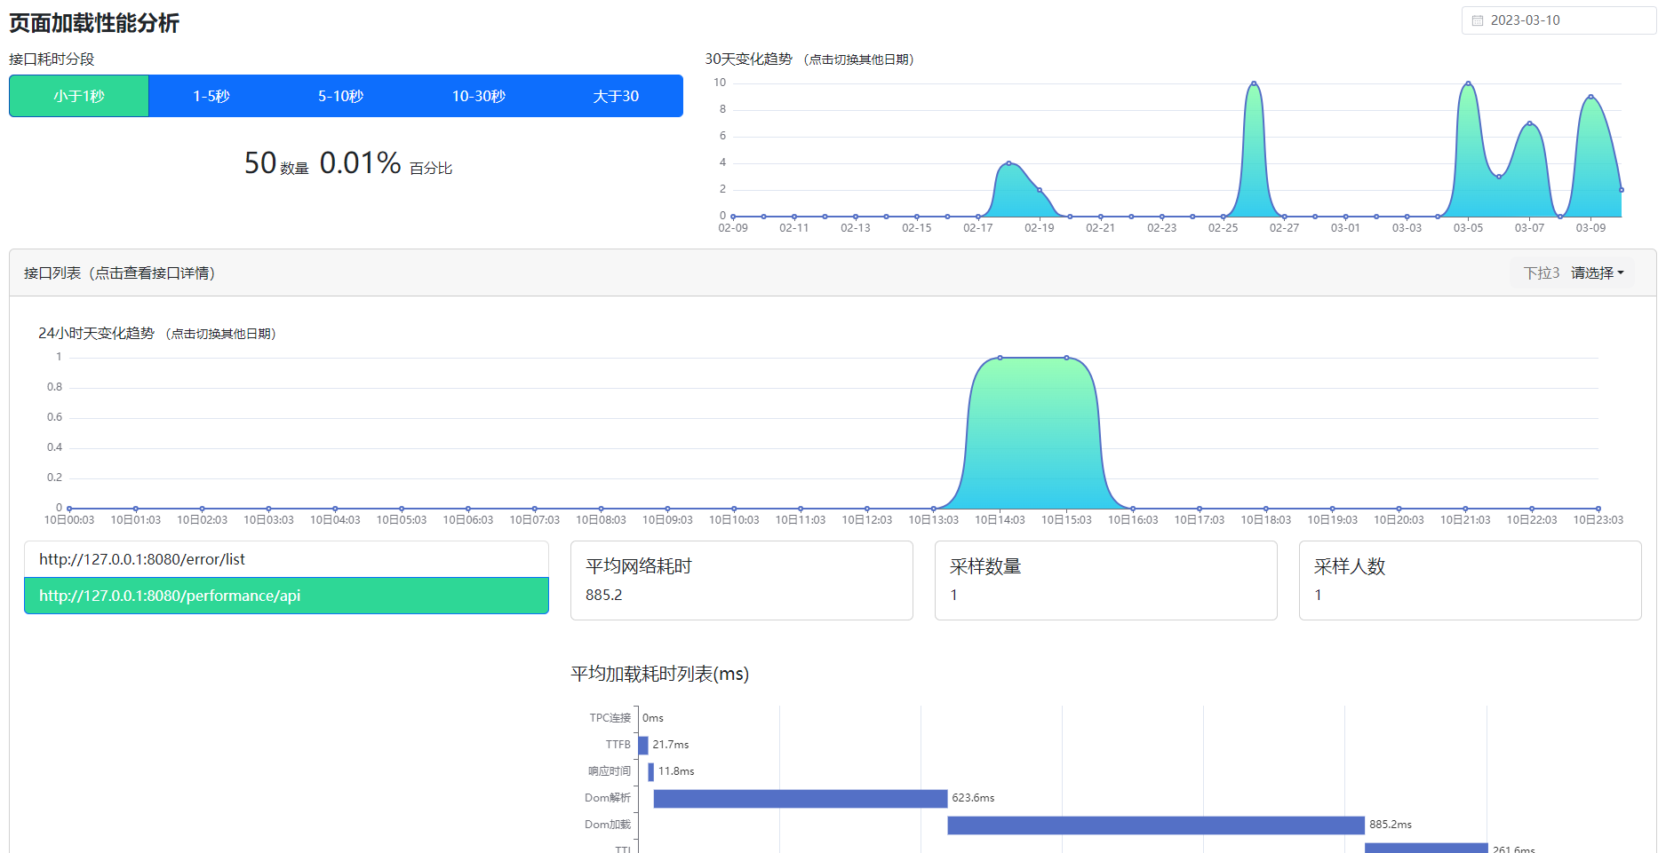1666x853 pixels.
Task: Click the 采样数量 card
Action: [1106, 581]
